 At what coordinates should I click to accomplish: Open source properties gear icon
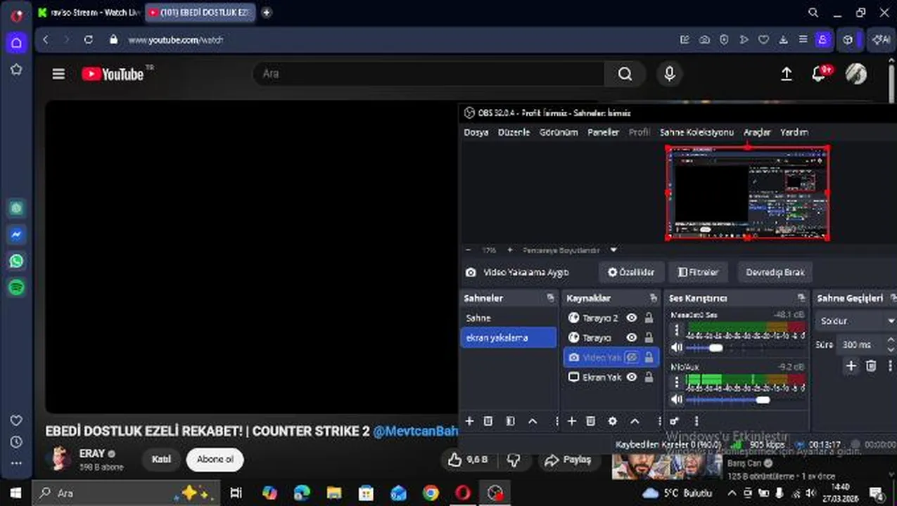(613, 421)
